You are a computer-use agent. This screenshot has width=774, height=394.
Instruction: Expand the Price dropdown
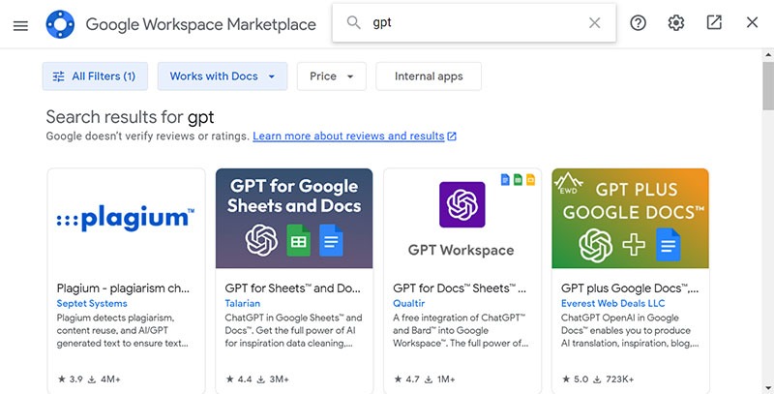click(x=331, y=76)
